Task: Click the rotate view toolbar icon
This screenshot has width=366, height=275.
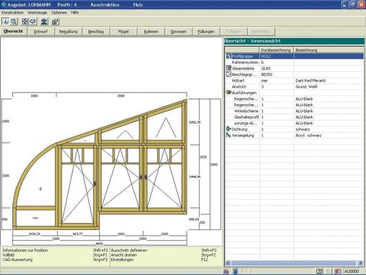Action: click(x=33, y=22)
